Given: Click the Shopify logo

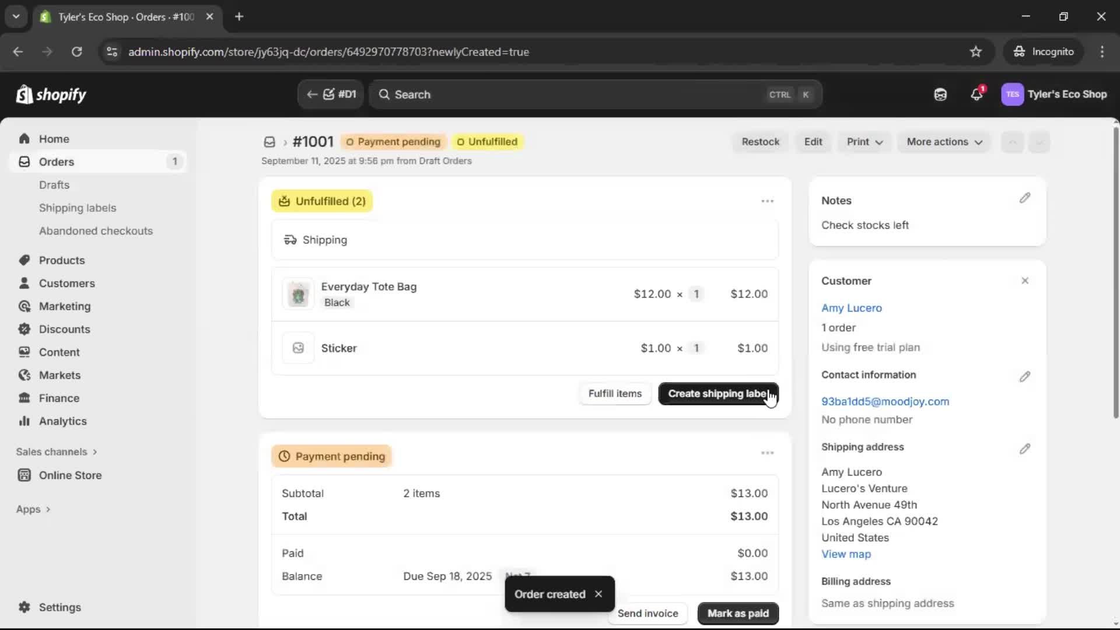Looking at the screenshot, I should [x=51, y=94].
